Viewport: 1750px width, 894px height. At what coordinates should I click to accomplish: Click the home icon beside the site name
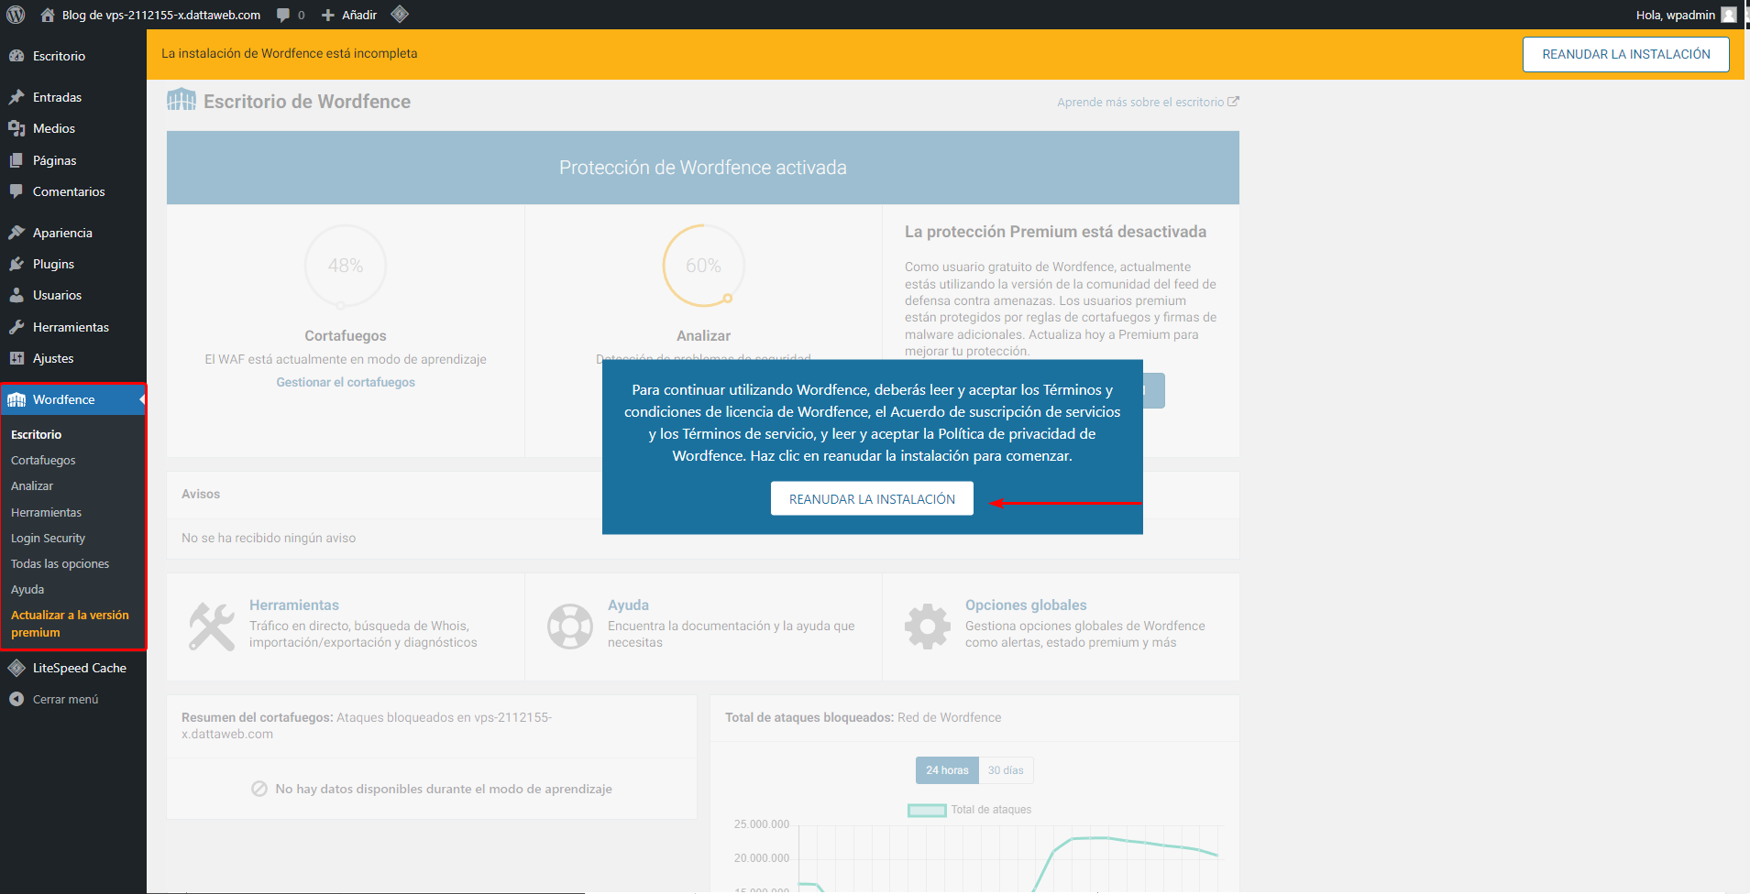(48, 15)
